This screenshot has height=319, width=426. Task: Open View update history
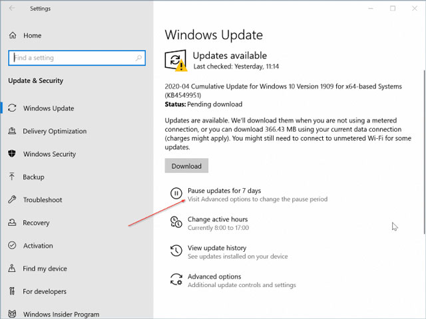click(217, 248)
